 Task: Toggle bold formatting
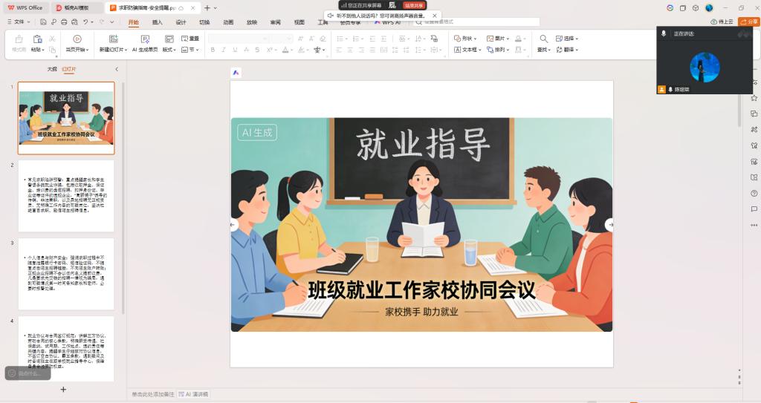pyautogui.click(x=213, y=50)
